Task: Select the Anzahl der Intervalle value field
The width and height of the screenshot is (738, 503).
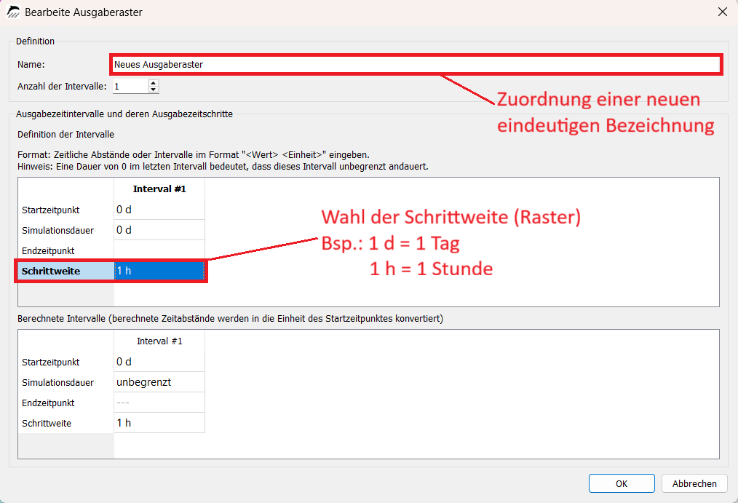Action: coord(130,86)
